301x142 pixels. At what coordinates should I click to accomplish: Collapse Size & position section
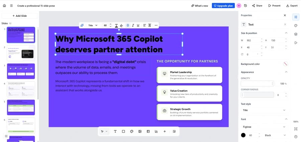tap(286, 33)
